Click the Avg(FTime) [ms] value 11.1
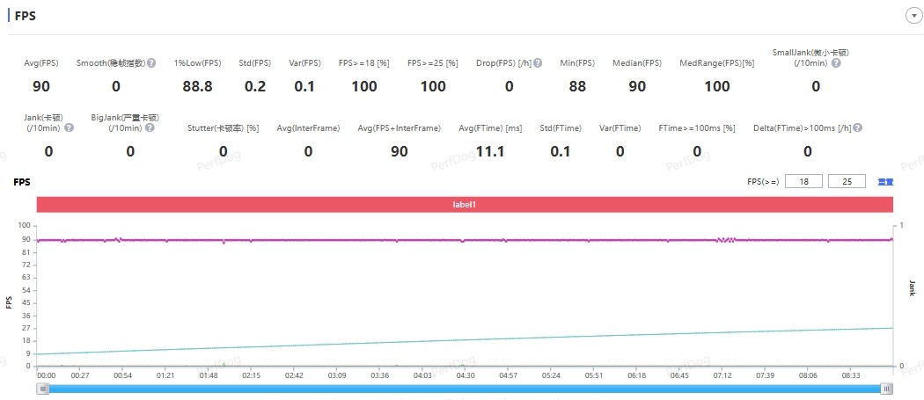924x400 pixels. [x=490, y=151]
